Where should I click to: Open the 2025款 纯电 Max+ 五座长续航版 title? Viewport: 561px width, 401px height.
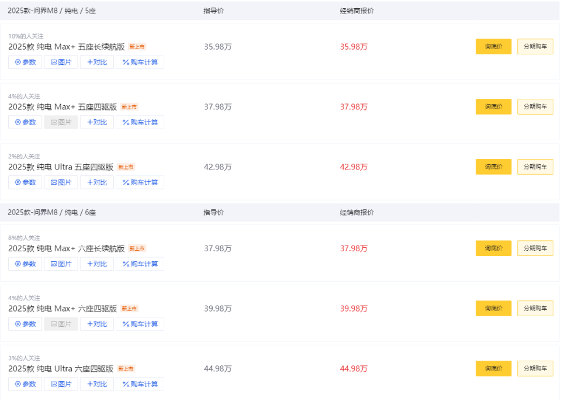67,47
